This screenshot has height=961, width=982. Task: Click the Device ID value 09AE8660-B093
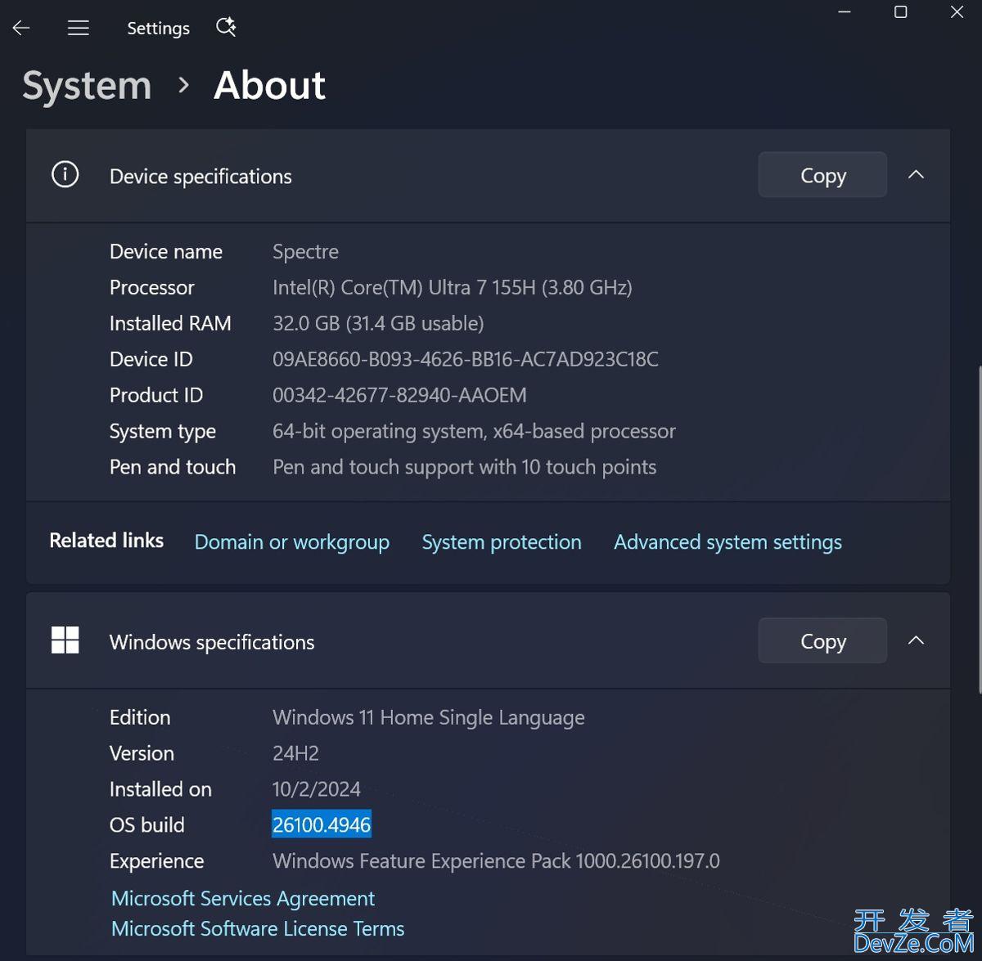466,360
